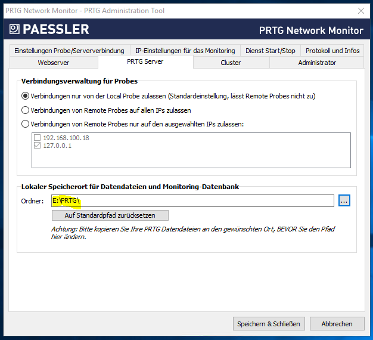Tick the 192.168.100.18 checkbox
This screenshot has height=340, width=373.
point(38,138)
